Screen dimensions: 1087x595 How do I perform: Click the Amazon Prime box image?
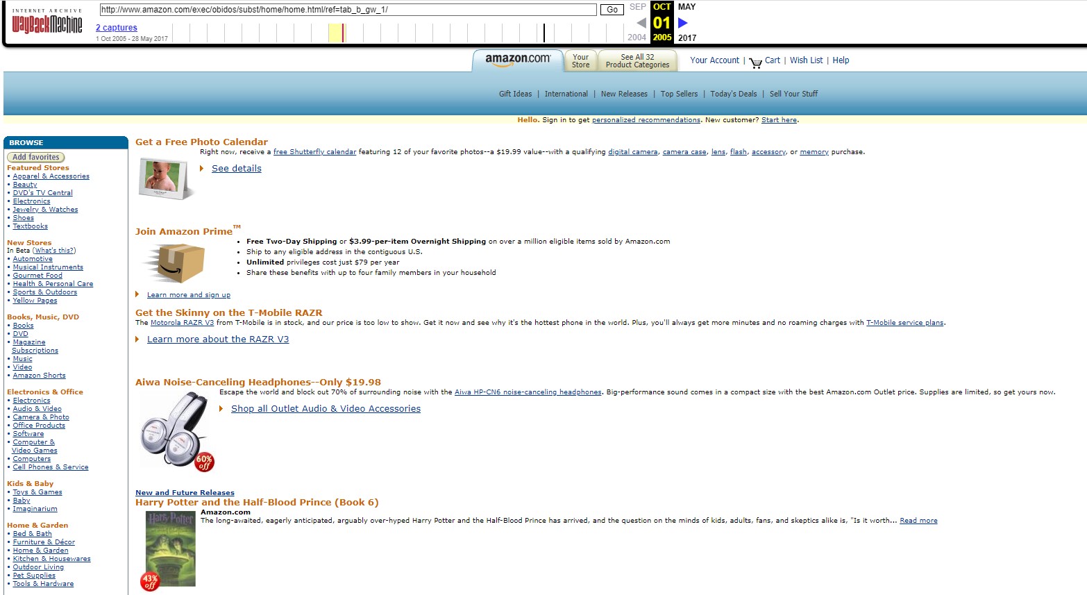(174, 263)
